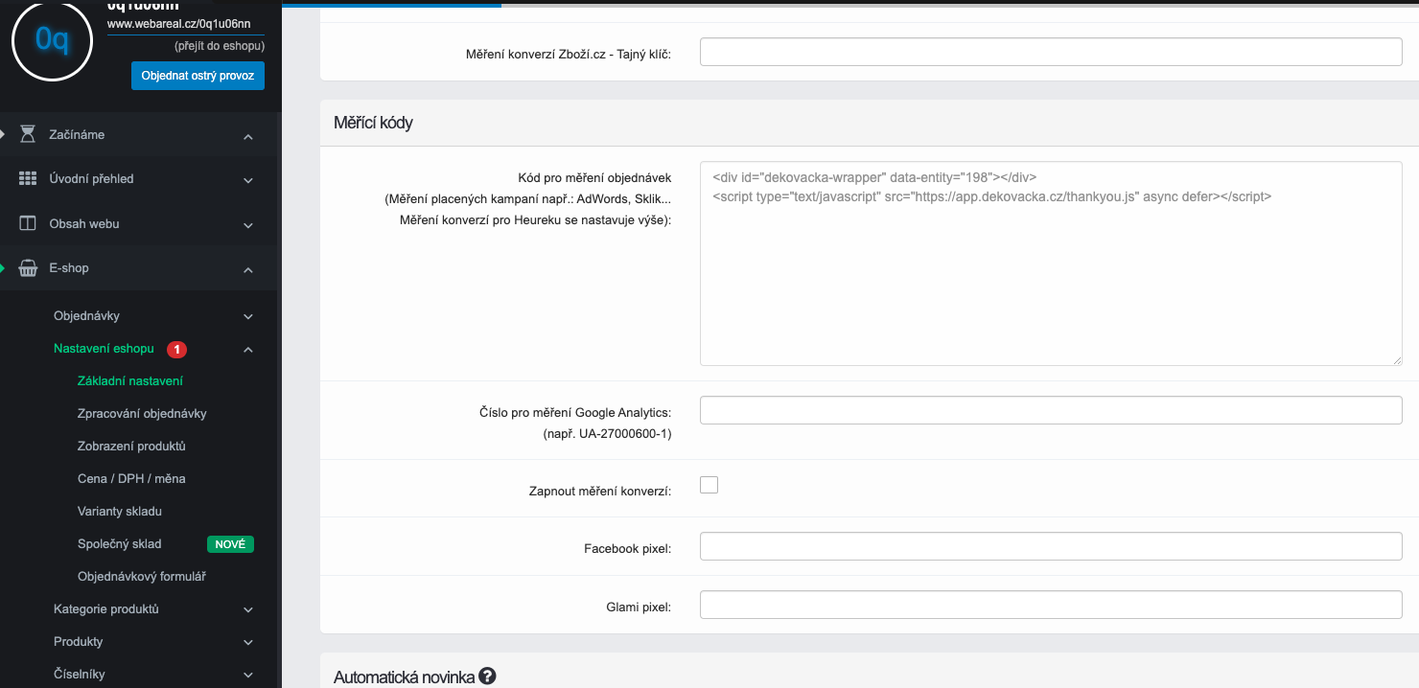Click the Úvodní přehled sidebar label
This screenshot has width=1419, height=688.
pos(92,179)
